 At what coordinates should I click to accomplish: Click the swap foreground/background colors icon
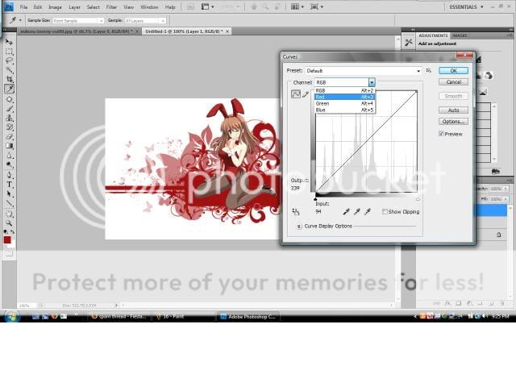(13, 231)
